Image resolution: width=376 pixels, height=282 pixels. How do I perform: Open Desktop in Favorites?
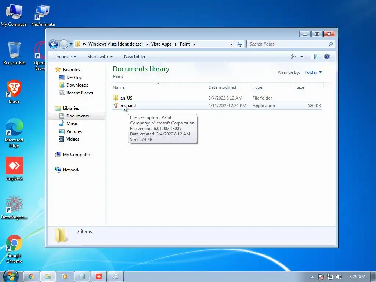click(x=74, y=77)
